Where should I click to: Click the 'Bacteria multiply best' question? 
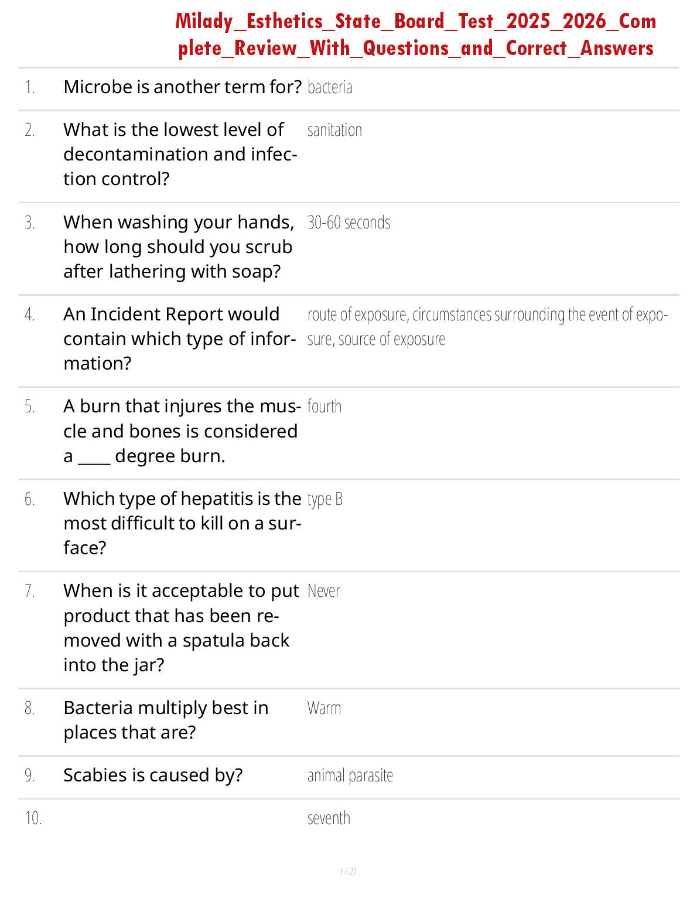[x=166, y=720]
